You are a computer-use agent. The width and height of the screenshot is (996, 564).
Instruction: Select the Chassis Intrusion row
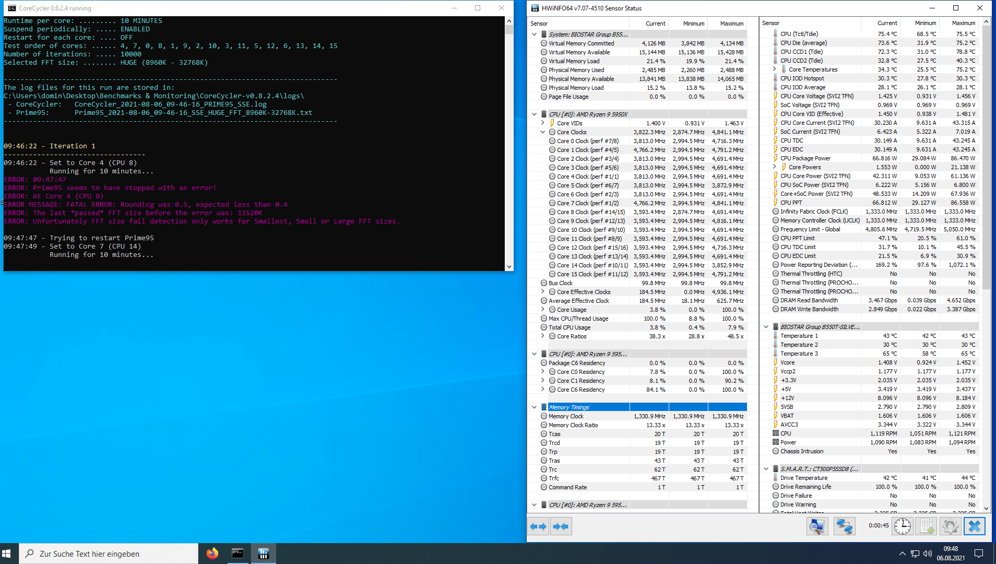pyautogui.click(x=870, y=451)
